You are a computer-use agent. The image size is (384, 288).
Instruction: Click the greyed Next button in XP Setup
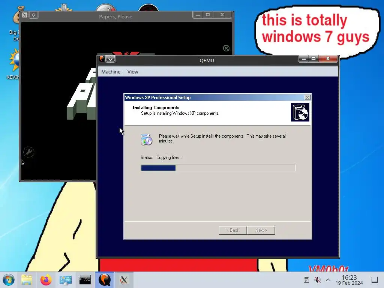click(x=261, y=230)
